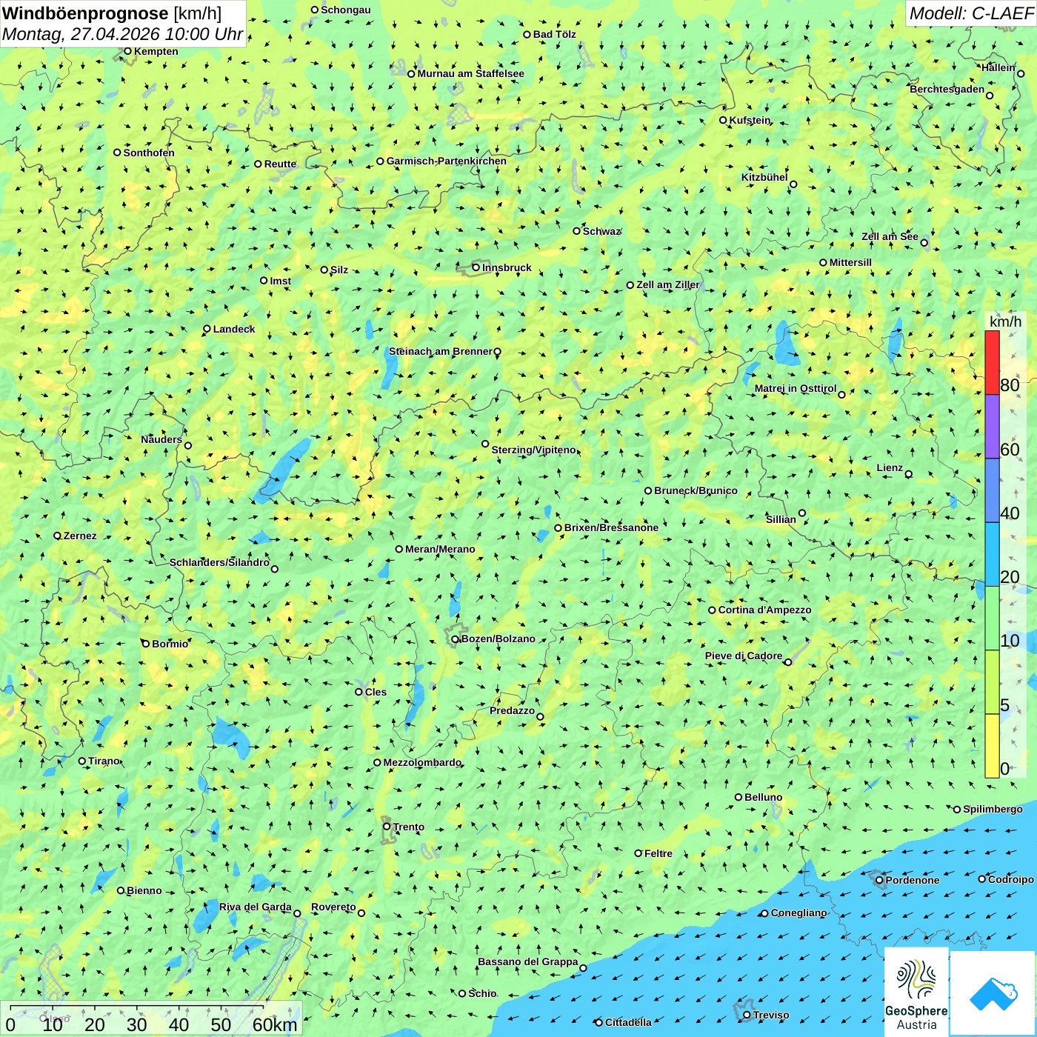Click the 'Schlanders/Silandro' label
The image size is (1037, 1037).
click(x=219, y=562)
